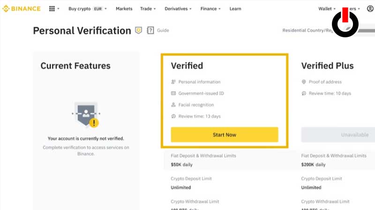Open the Guide question-mark icon
375x210 pixels.
pyautogui.click(x=150, y=30)
